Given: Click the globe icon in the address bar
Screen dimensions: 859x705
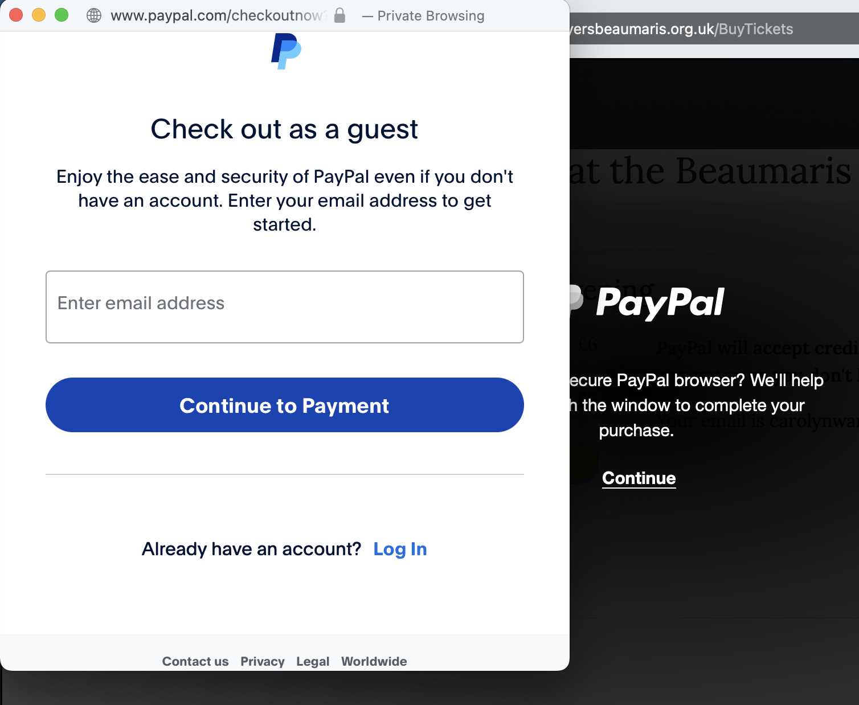Looking at the screenshot, I should [x=94, y=15].
